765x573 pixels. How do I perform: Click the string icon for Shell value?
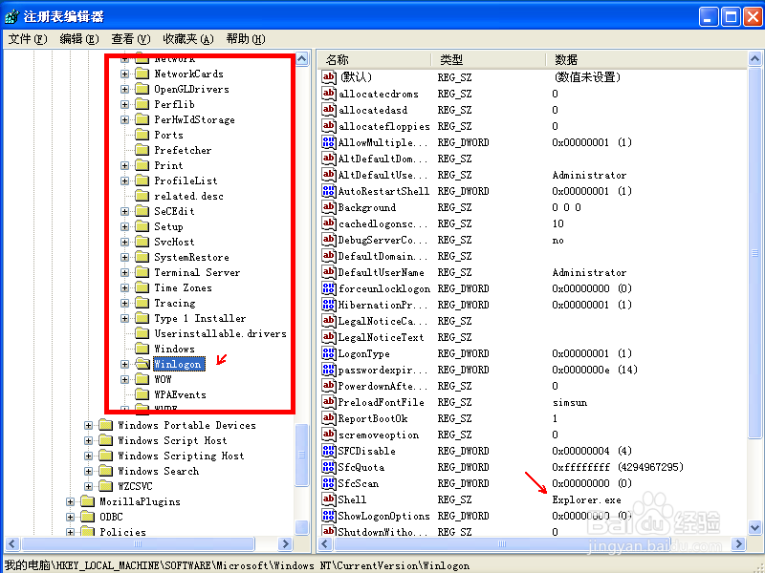click(x=329, y=499)
